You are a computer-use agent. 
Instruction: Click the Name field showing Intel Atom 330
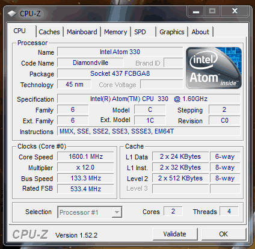(120, 52)
